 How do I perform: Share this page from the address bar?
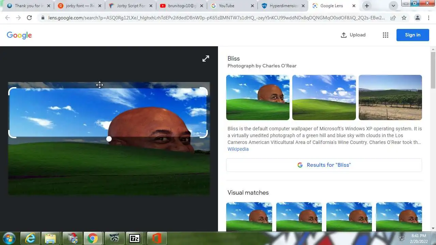click(393, 18)
